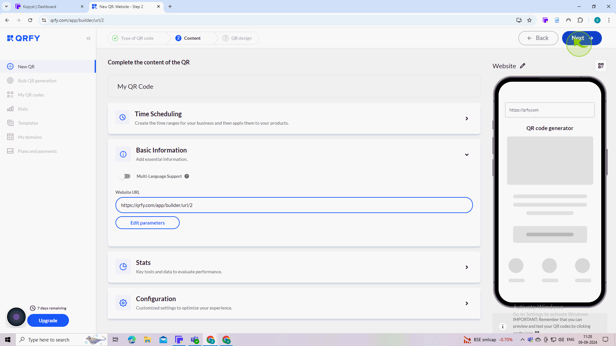Open tab search dropdown arrow
Image resolution: width=616 pixels, height=346 pixels.
(6, 6)
